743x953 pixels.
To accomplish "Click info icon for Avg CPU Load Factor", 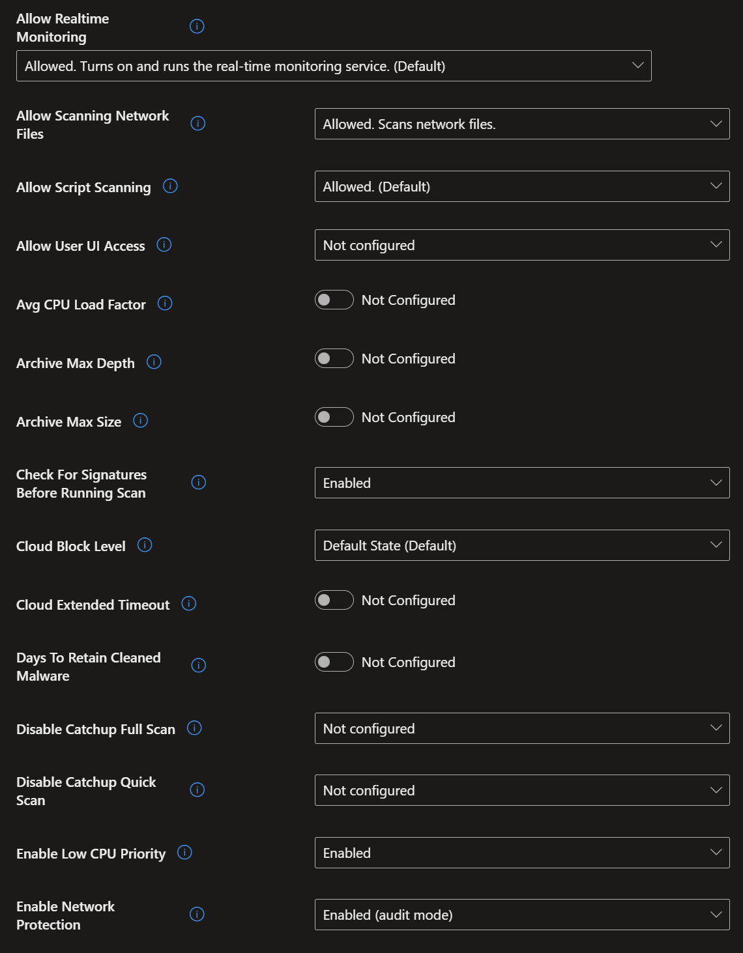I will (x=165, y=304).
